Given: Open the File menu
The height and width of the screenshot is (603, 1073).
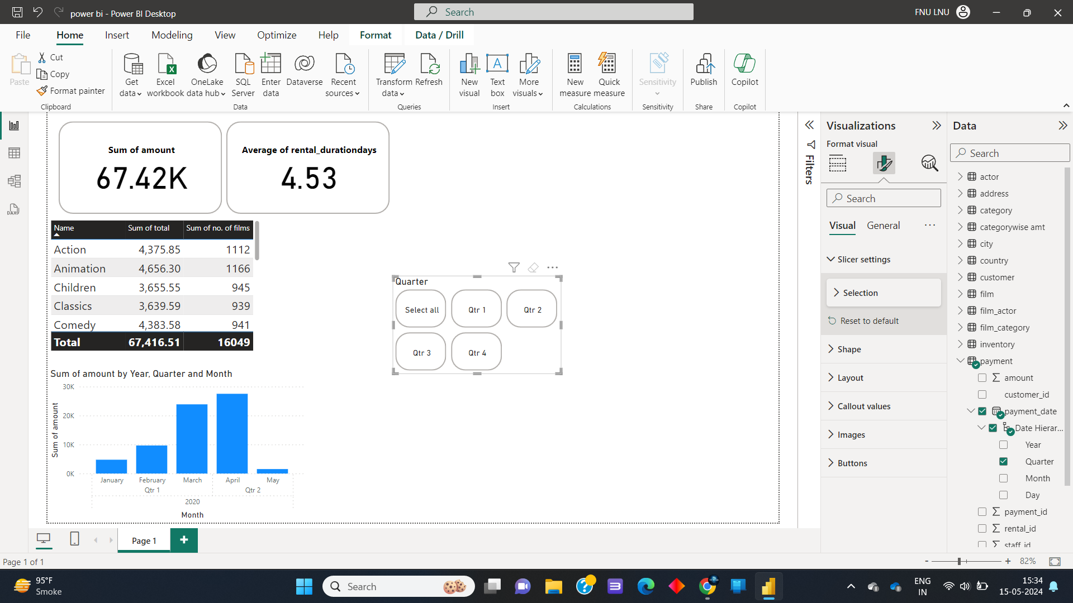Looking at the screenshot, I should pos(23,35).
